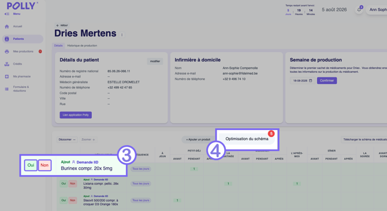Image resolution: width=387 pixels, height=211 pixels.
Task: Click Burinex compr. 20x 5mg name
Action: click(87, 168)
